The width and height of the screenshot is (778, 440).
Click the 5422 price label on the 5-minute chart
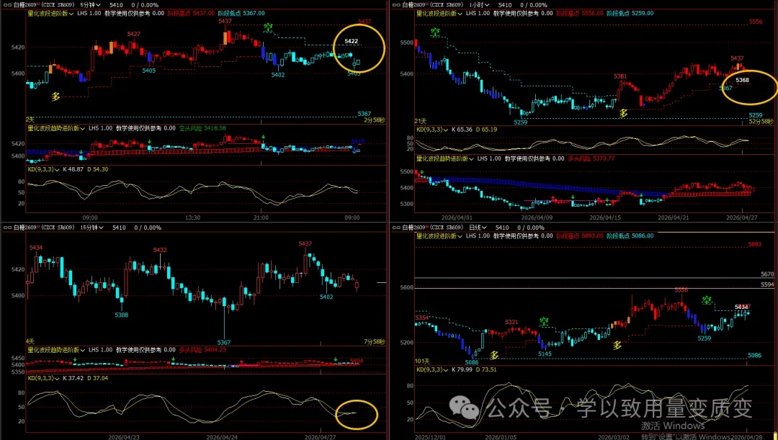tap(351, 42)
